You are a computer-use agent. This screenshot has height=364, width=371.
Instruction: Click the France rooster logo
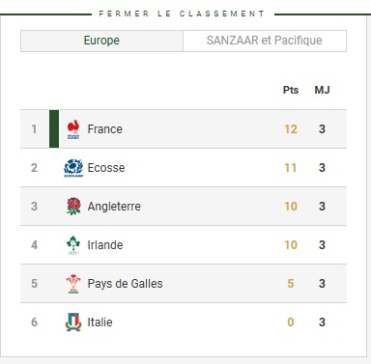click(x=73, y=129)
